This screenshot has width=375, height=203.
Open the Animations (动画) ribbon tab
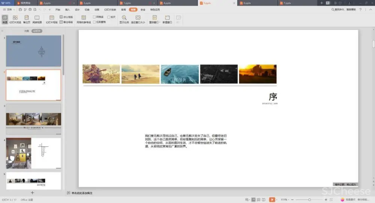click(x=97, y=10)
